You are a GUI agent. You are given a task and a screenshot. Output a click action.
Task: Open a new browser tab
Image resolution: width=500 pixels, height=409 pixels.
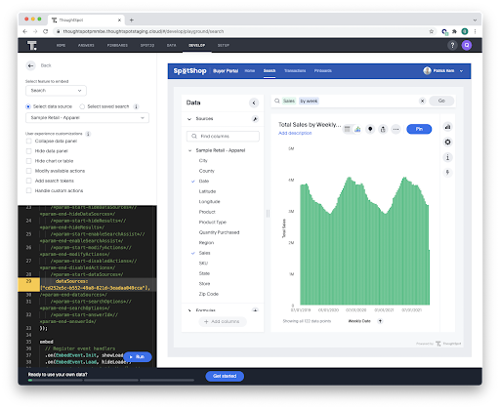(132, 20)
